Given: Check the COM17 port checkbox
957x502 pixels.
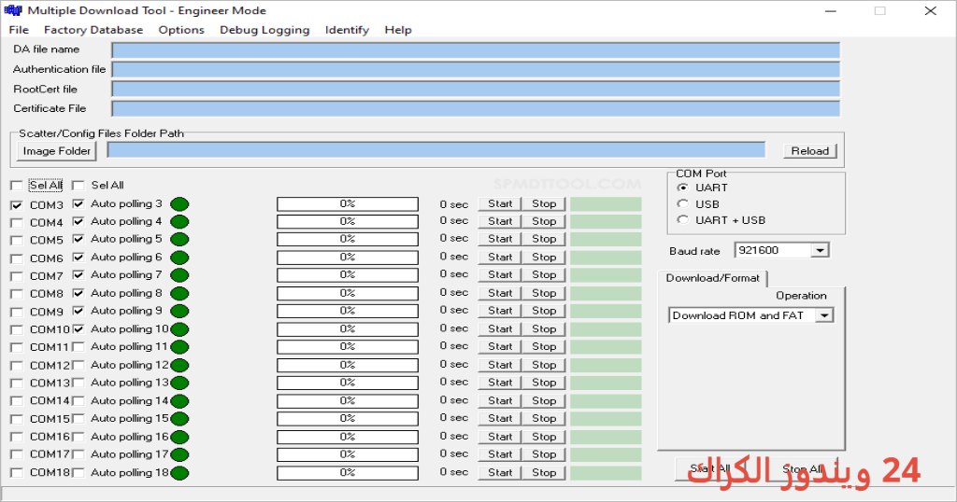Looking at the screenshot, I should pos(17,455).
